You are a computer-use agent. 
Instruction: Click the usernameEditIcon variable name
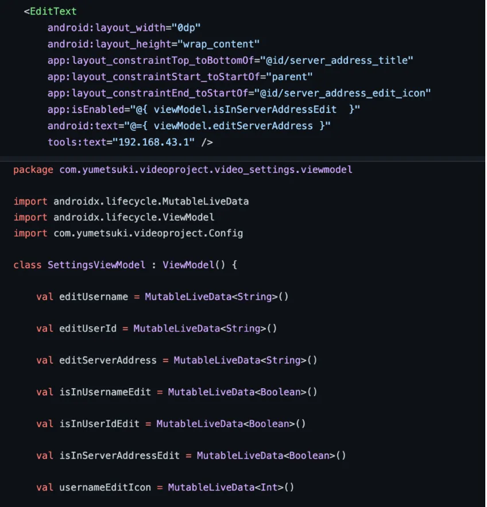click(x=105, y=487)
